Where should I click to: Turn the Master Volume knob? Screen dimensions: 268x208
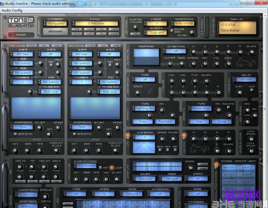click(135, 27)
